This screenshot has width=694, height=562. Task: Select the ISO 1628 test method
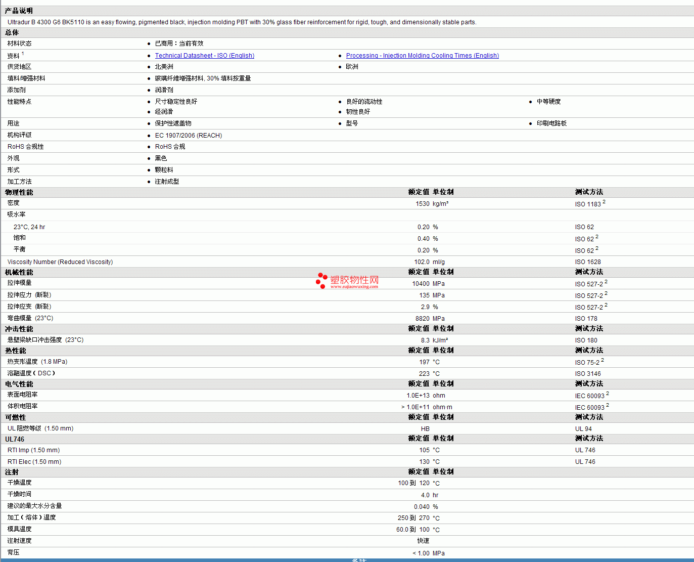[x=588, y=262]
